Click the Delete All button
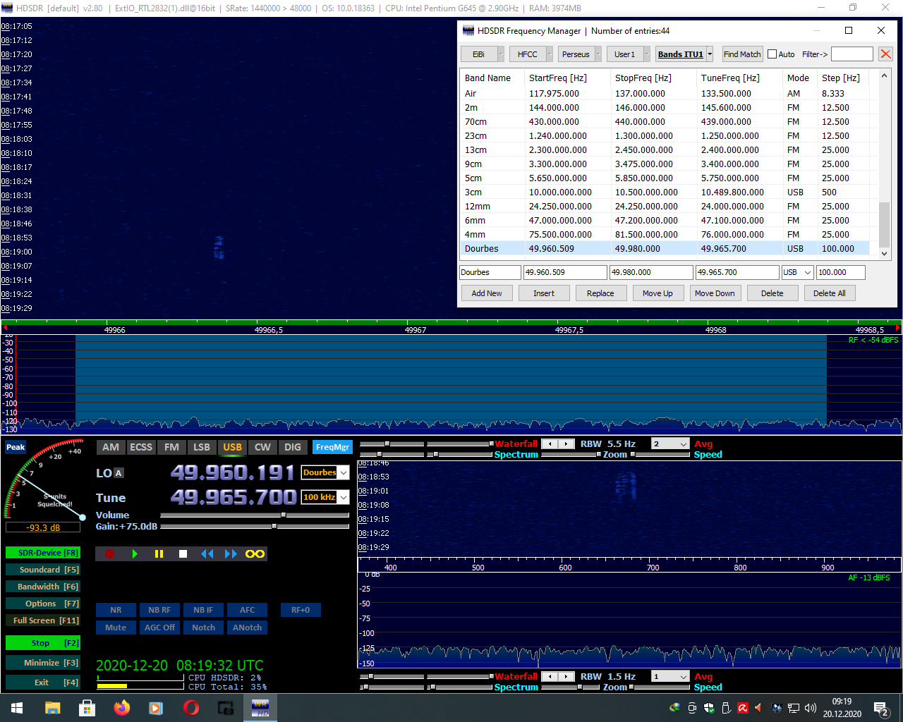This screenshot has height=722, width=903. point(830,293)
